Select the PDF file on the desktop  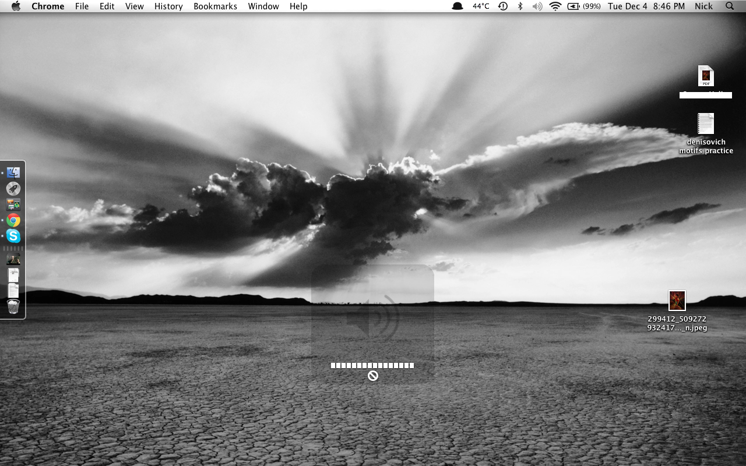(x=706, y=76)
